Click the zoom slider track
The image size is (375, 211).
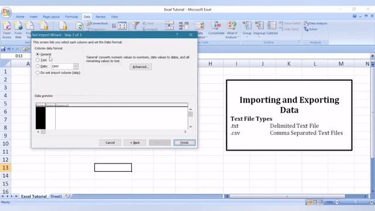tap(354, 202)
